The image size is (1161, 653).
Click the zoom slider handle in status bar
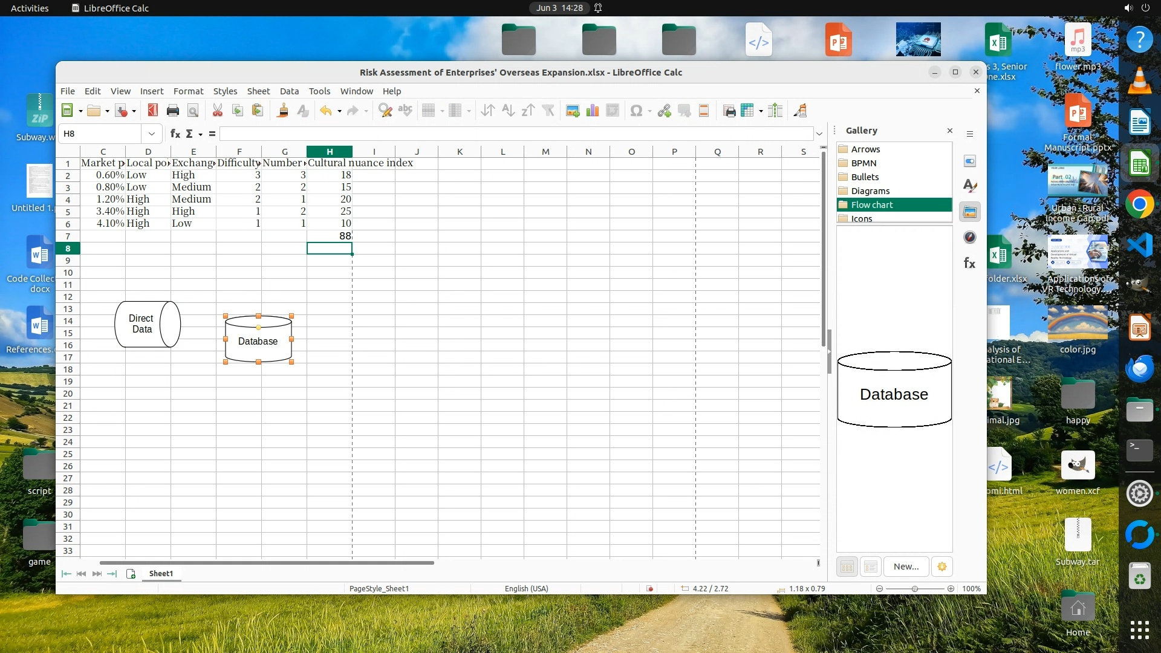[x=915, y=589]
